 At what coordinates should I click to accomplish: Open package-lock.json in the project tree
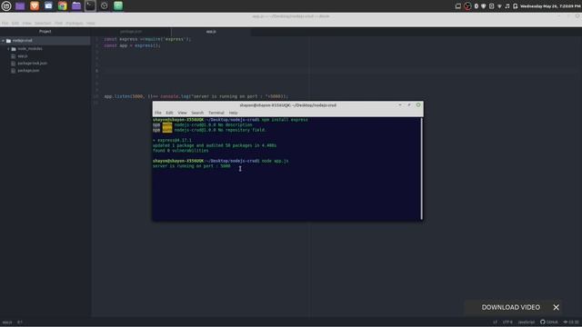(x=33, y=64)
